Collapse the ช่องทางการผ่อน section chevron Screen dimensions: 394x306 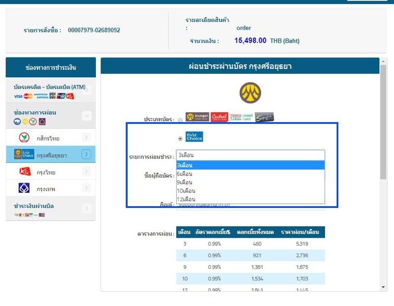pyautogui.click(x=87, y=116)
